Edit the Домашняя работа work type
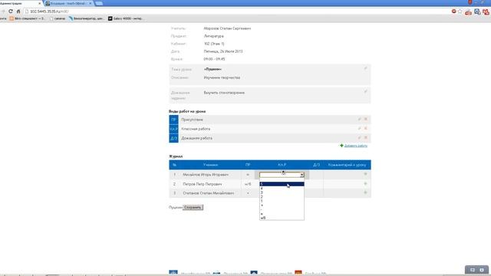This screenshot has width=491, height=276. point(360,138)
